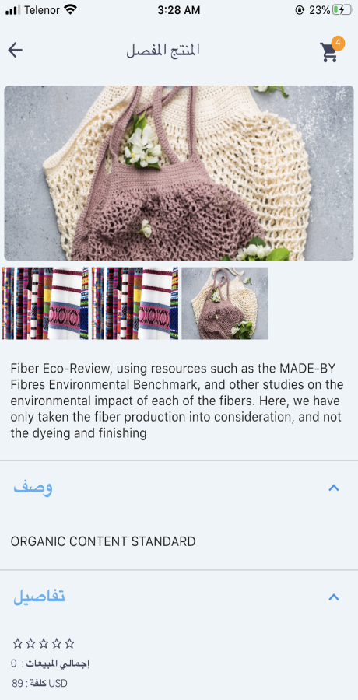The image size is (358, 700).
Task: Tap the وصف section header
Action: pyautogui.click(x=179, y=488)
